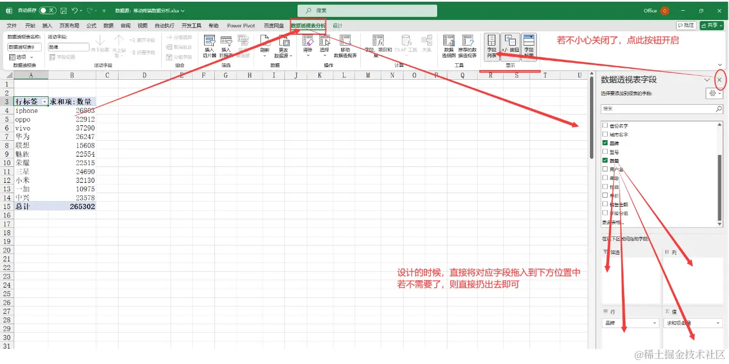The height and width of the screenshot is (364, 729).
Task: Click the Ungroup command
Action: (178, 47)
